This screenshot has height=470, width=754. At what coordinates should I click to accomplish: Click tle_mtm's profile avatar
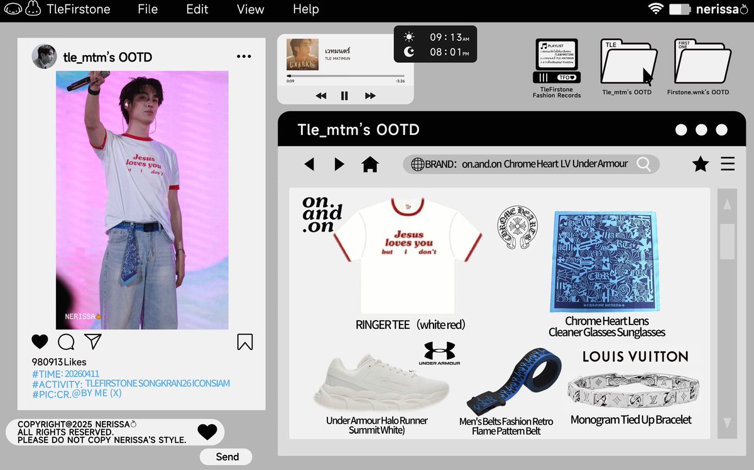pyautogui.click(x=44, y=56)
